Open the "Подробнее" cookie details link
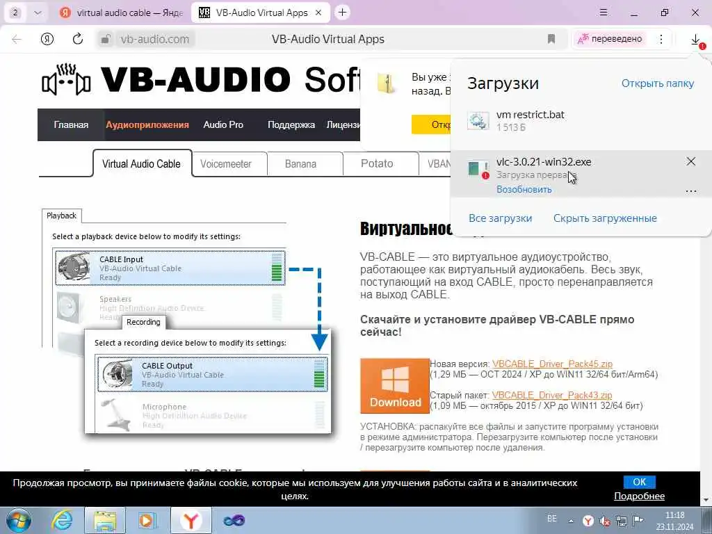 pyautogui.click(x=640, y=496)
